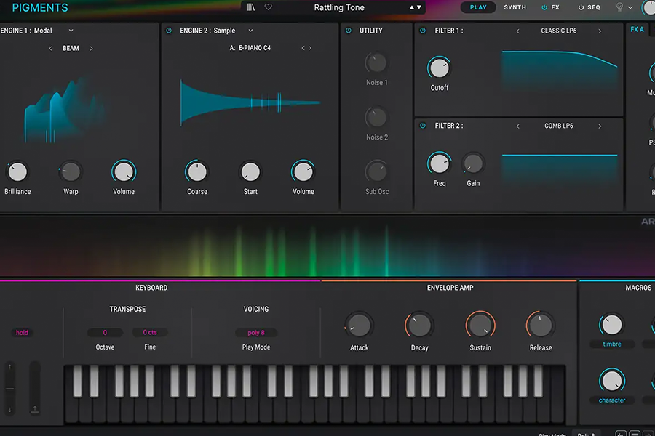This screenshot has height=436, width=655.
Task: Enable the hold button in Keyboard
Action: [x=22, y=333]
